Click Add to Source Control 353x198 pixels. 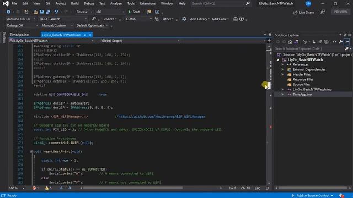[x=312, y=196]
